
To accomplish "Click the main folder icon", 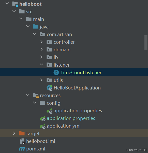I will [29, 19].
